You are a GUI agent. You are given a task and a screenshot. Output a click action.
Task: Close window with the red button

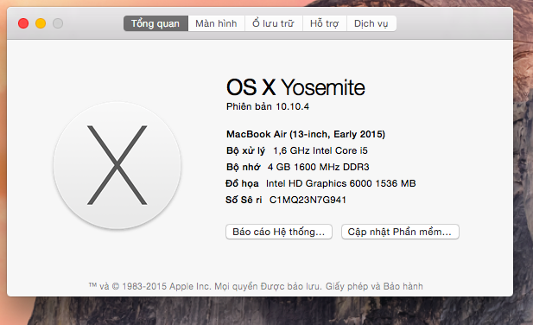[23, 23]
